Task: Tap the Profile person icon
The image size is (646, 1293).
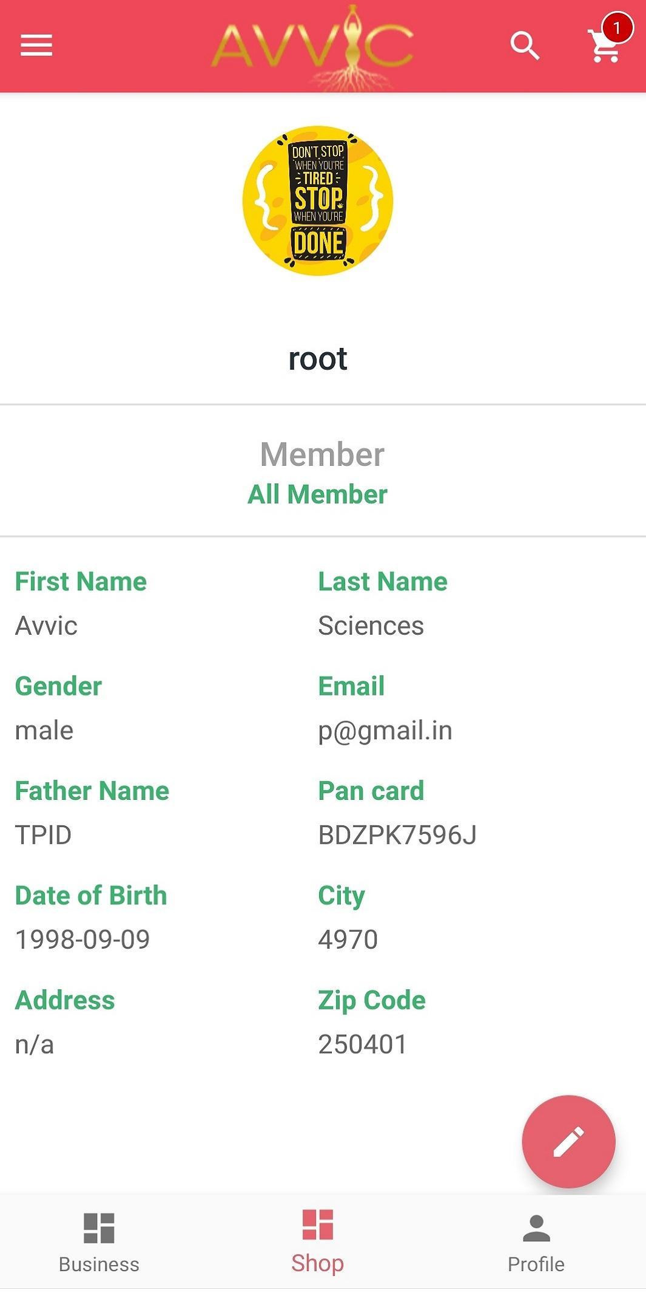Action: (536, 1228)
